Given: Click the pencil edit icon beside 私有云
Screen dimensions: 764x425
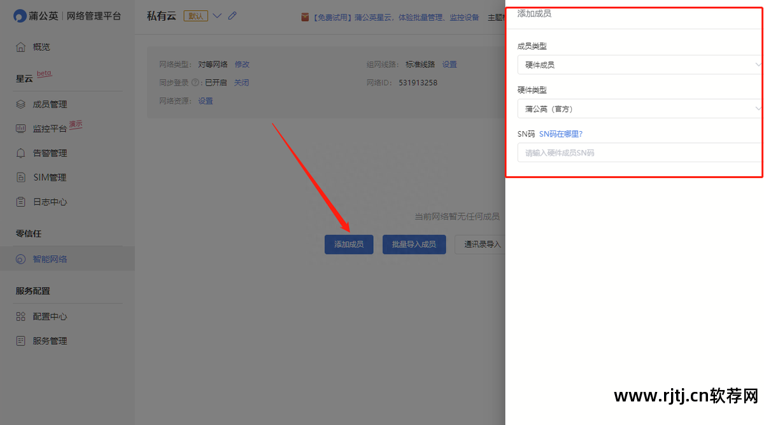Looking at the screenshot, I should point(232,16).
